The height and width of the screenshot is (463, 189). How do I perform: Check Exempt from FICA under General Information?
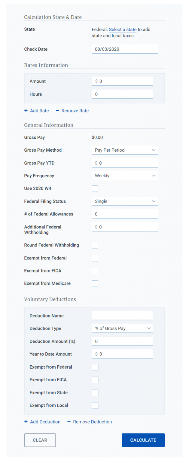click(x=95, y=271)
